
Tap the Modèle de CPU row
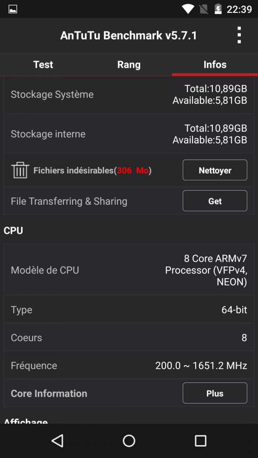[x=129, y=270]
